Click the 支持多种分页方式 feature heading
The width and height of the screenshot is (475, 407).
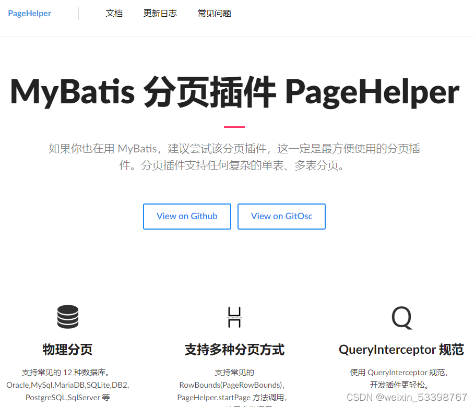(x=234, y=350)
